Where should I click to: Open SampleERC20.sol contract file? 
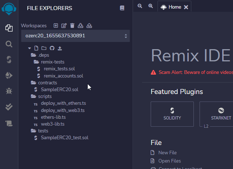(x=60, y=90)
